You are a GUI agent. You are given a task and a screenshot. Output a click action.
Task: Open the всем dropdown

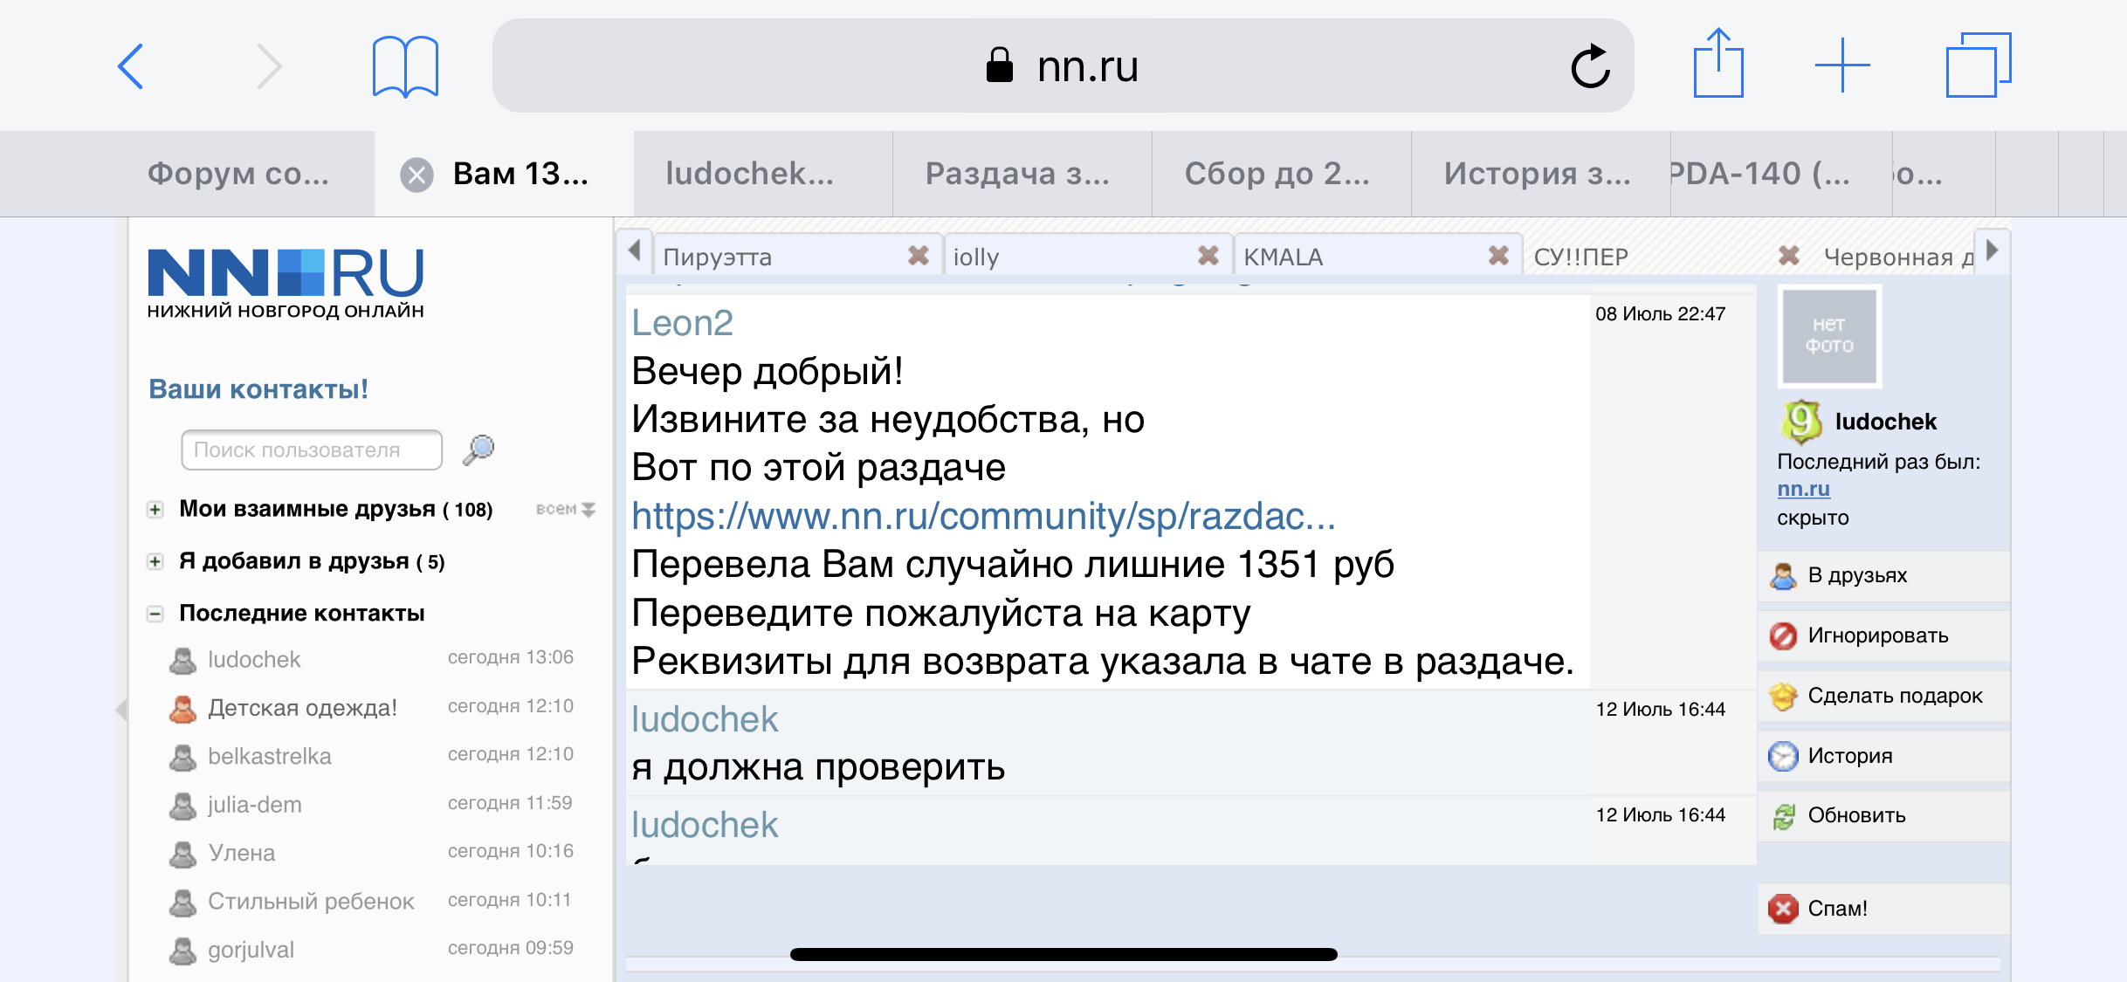coord(566,509)
